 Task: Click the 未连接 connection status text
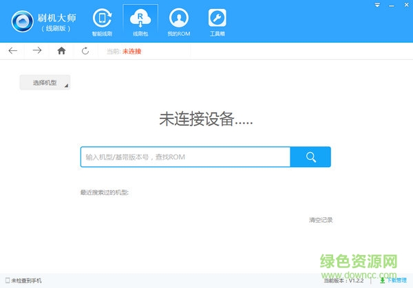(131, 52)
